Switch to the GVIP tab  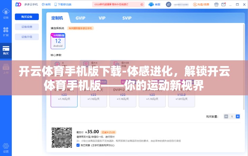click(80, 18)
